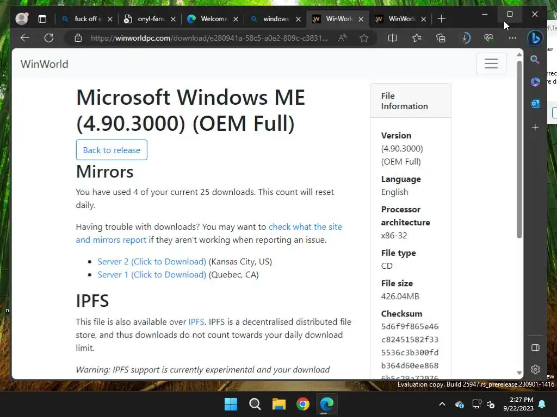Download from Server 2 (Kansas City)
The height and width of the screenshot is (417, 557).
152,262
